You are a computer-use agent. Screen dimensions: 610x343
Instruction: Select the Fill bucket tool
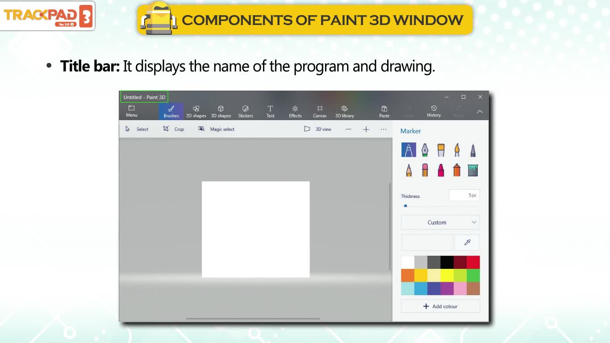click(x=473, y=170)
